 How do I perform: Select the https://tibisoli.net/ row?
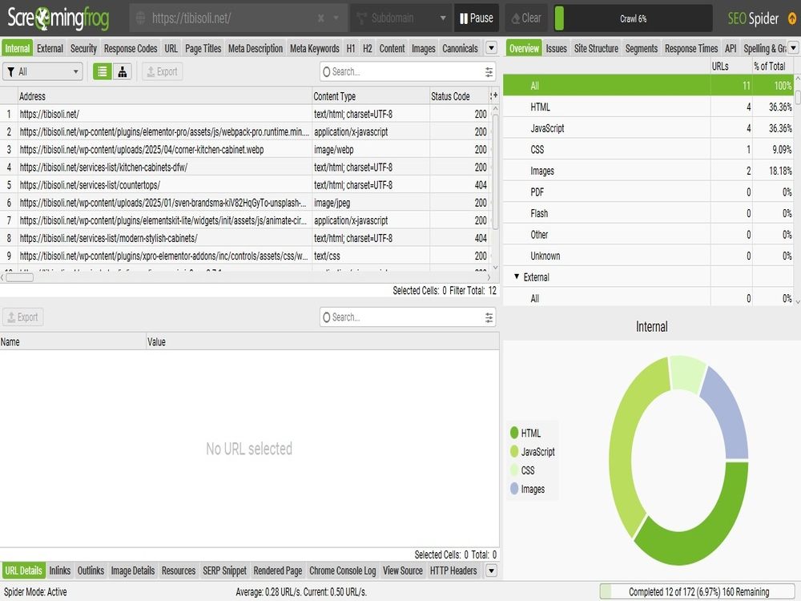pyautogui.click(x=245, y=114)
